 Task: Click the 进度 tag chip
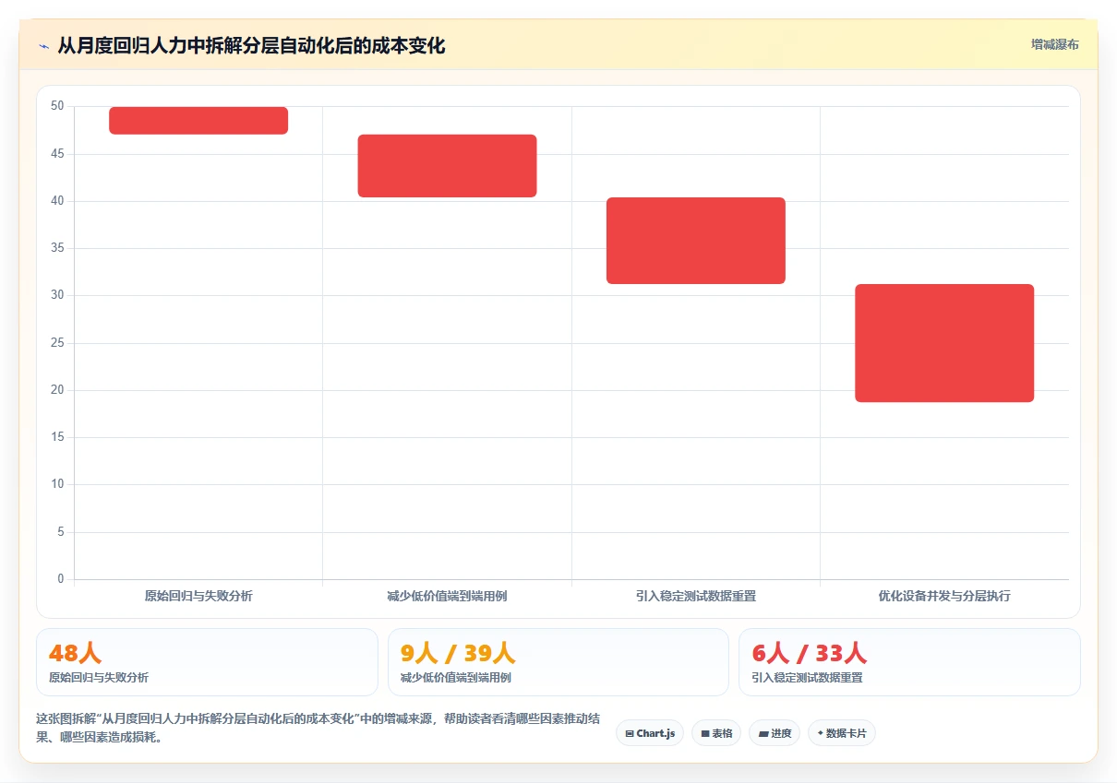775,733
